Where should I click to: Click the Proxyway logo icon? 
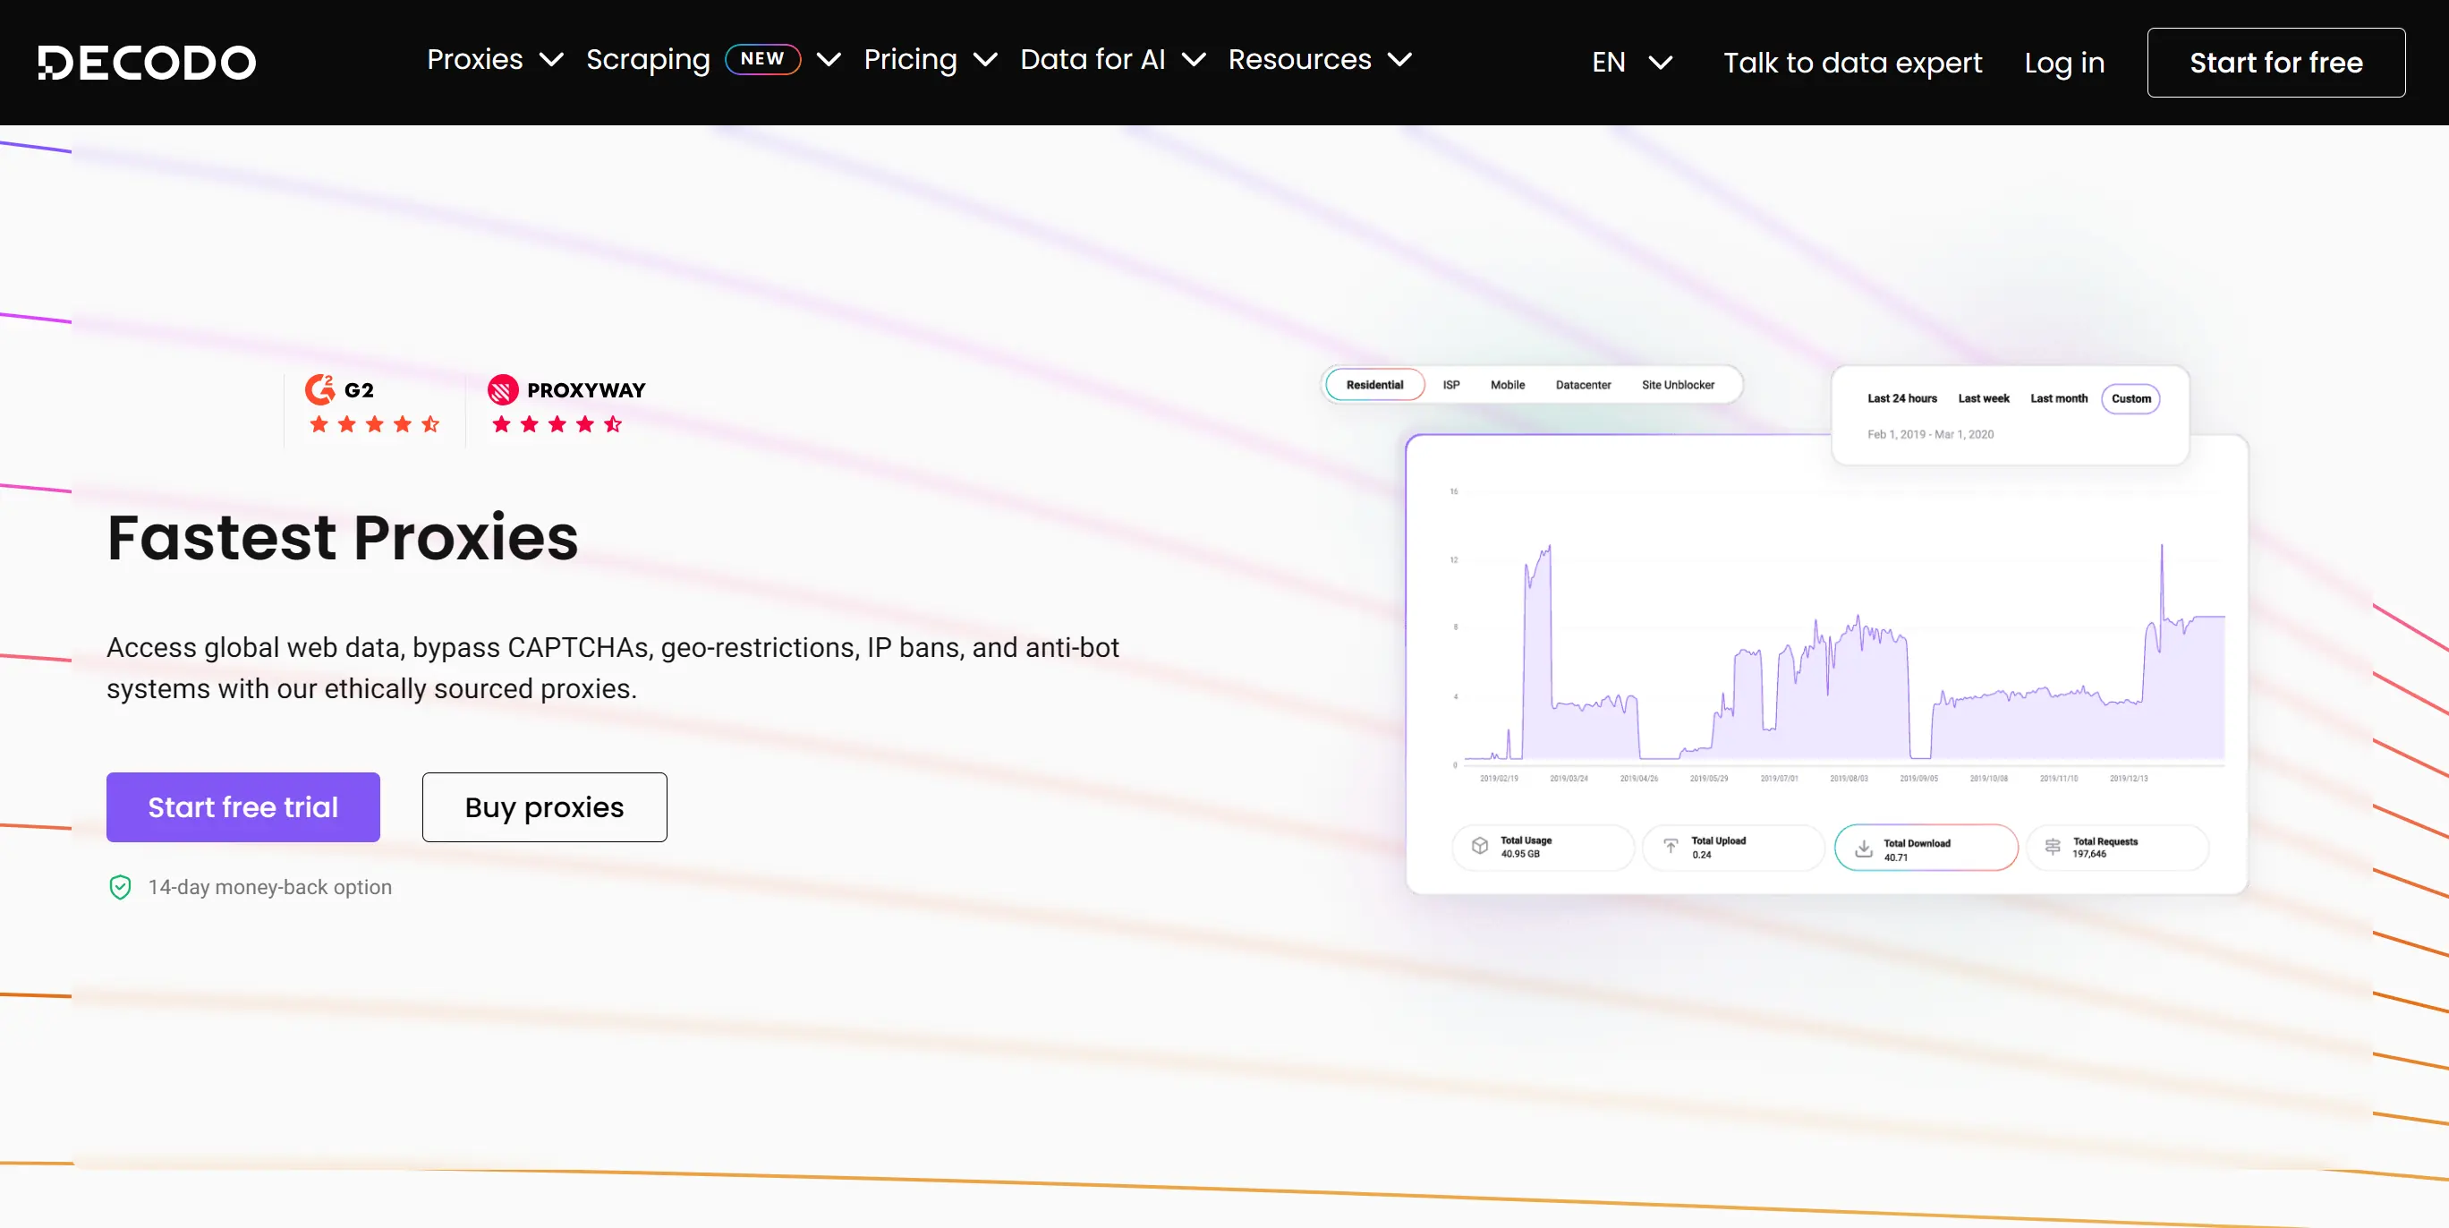pyautogui.click(x=503, y=390)
